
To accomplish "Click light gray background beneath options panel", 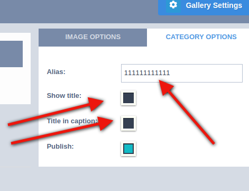I will click(x=124, y=179).
